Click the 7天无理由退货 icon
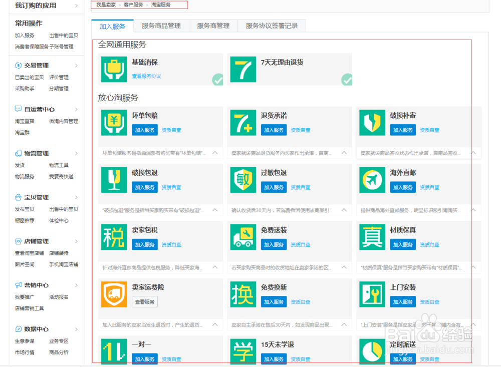This screenshot has height=367, width=501. click(243, 69)
